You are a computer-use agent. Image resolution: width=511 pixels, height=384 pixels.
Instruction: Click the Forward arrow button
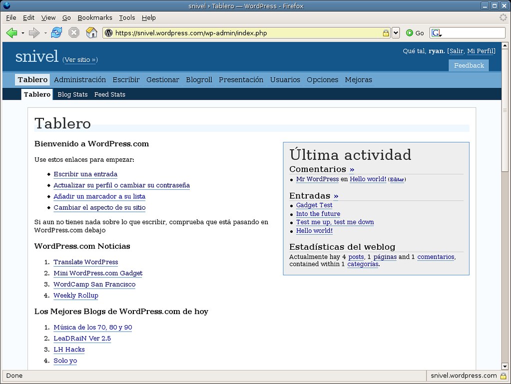(34, 33)
